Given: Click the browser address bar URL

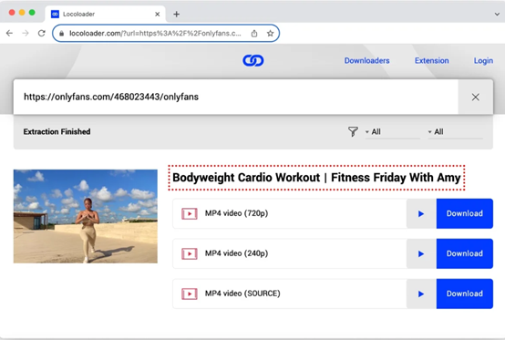Looking at the screenshot, I should (x=155, y=33).
